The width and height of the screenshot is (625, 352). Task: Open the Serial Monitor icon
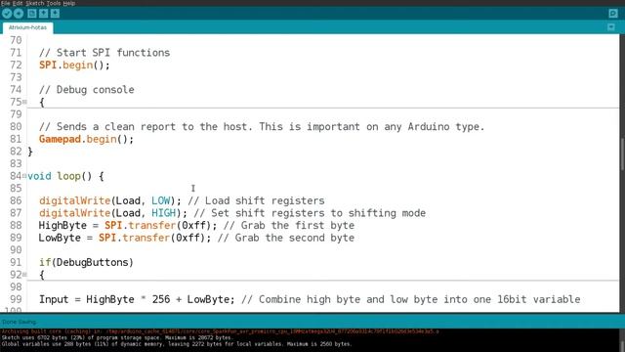tap(613, 14)
